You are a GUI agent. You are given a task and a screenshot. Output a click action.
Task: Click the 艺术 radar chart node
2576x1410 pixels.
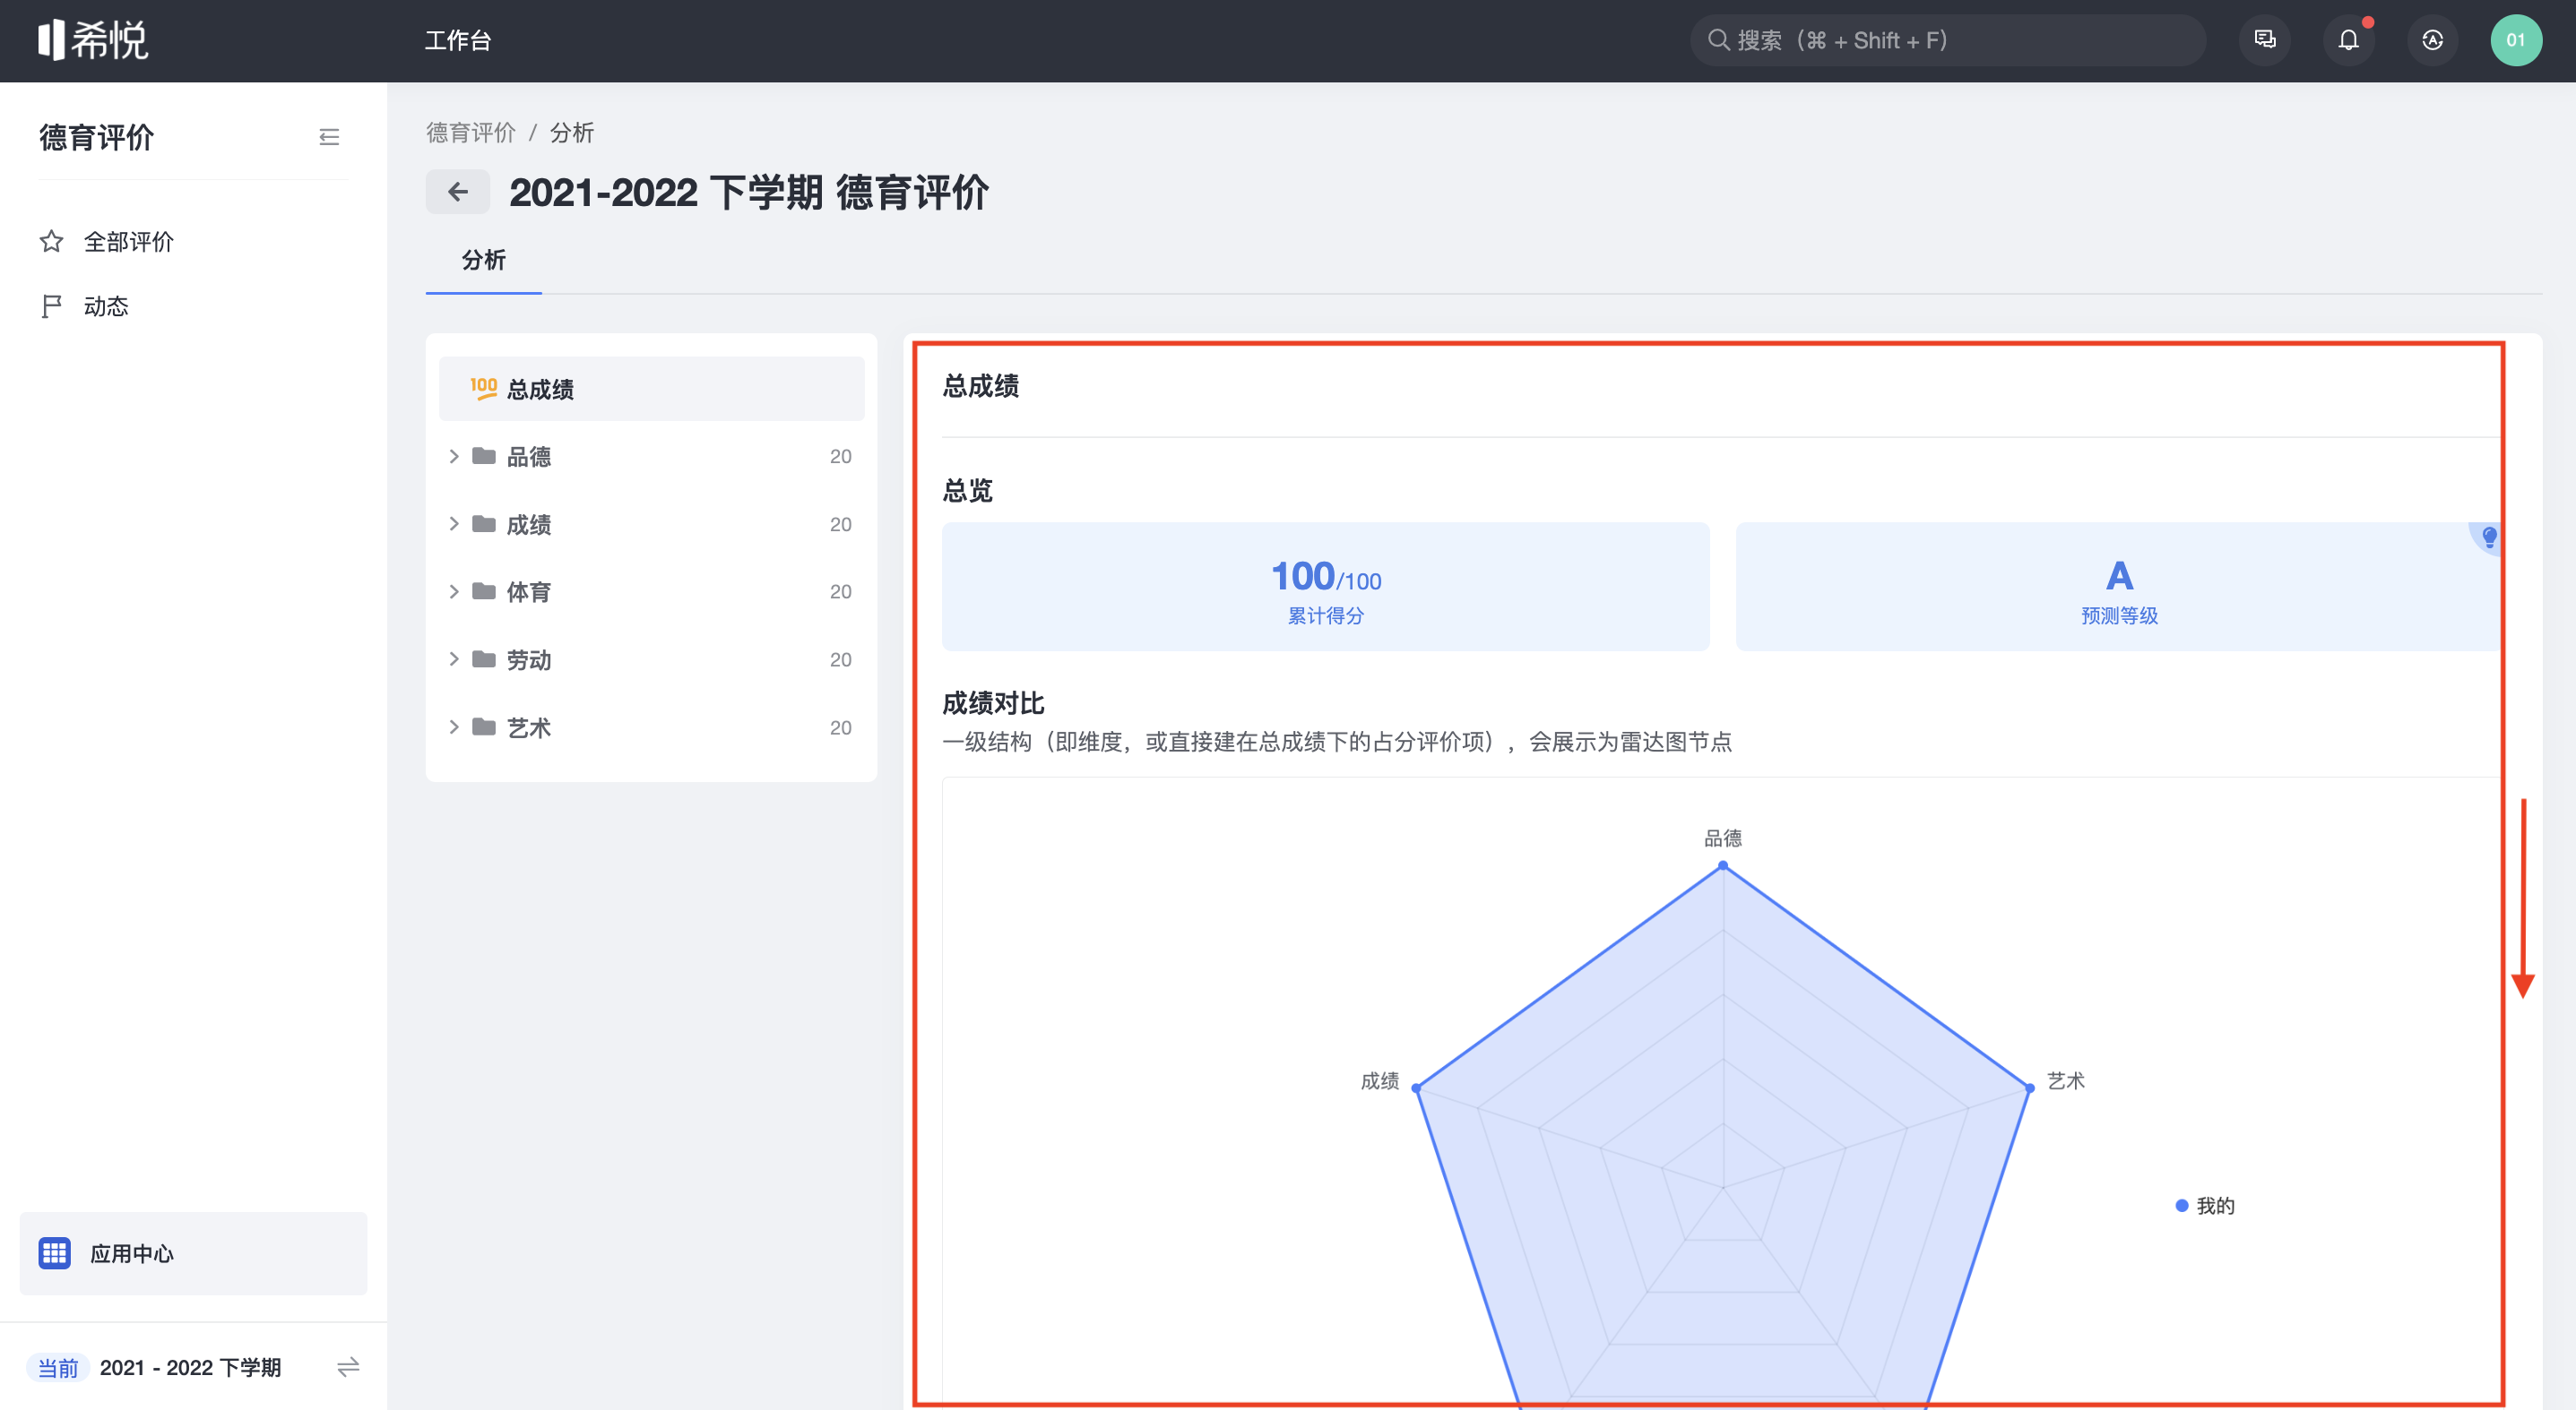tap(2029, 1088)
